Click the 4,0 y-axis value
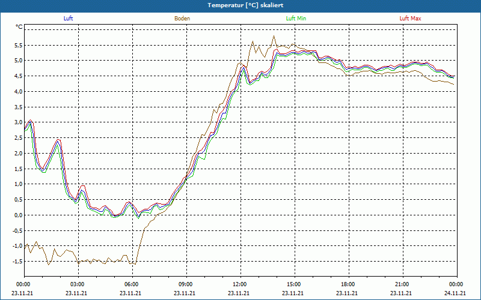 tap(19, 92)
